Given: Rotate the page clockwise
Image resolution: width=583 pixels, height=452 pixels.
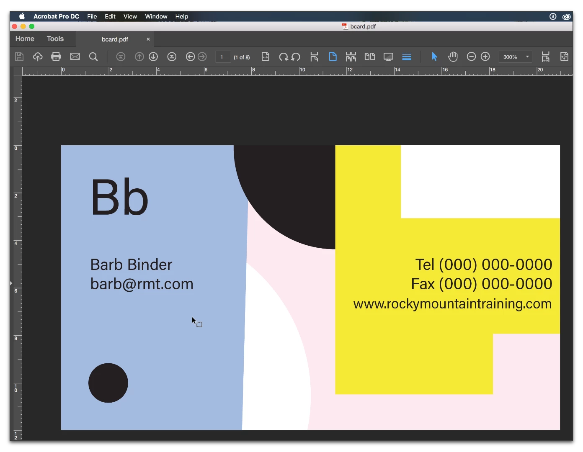Looking at the screenshot, I should (284, 56).
